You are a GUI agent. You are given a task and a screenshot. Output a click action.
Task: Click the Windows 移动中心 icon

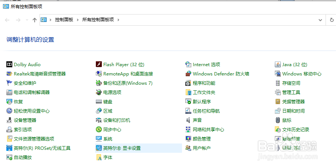tap(278, 74)
